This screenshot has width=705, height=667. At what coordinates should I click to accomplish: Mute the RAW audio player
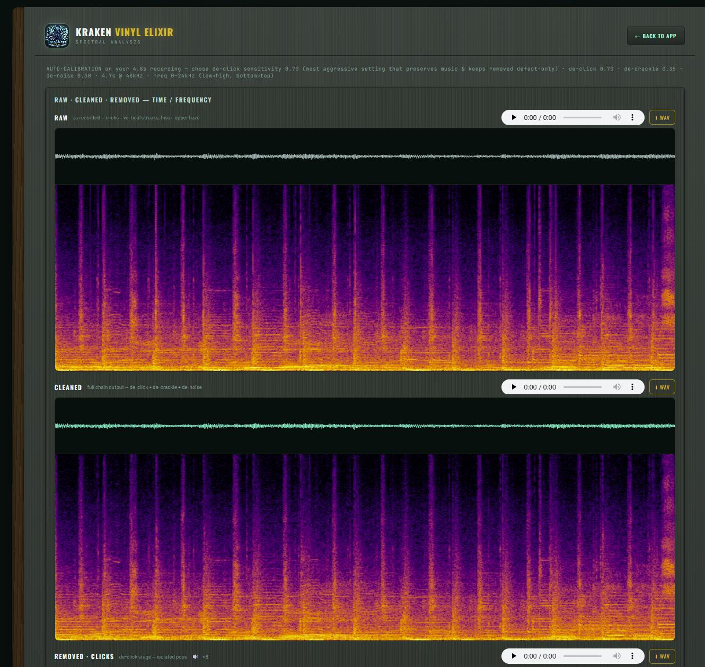pos(617,118)
